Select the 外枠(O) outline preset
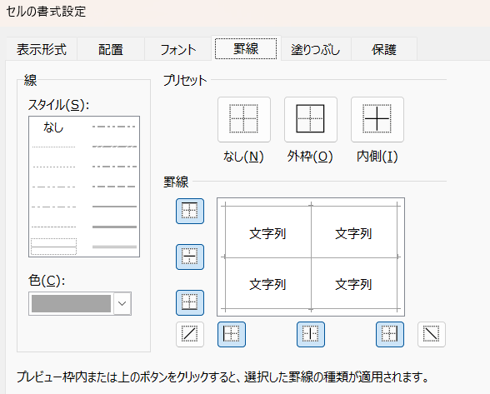 point(311,119)
